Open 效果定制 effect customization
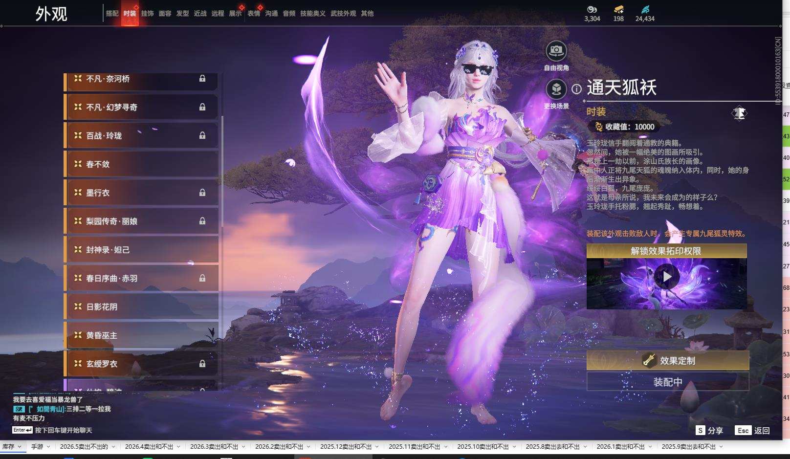 (668, 360)
